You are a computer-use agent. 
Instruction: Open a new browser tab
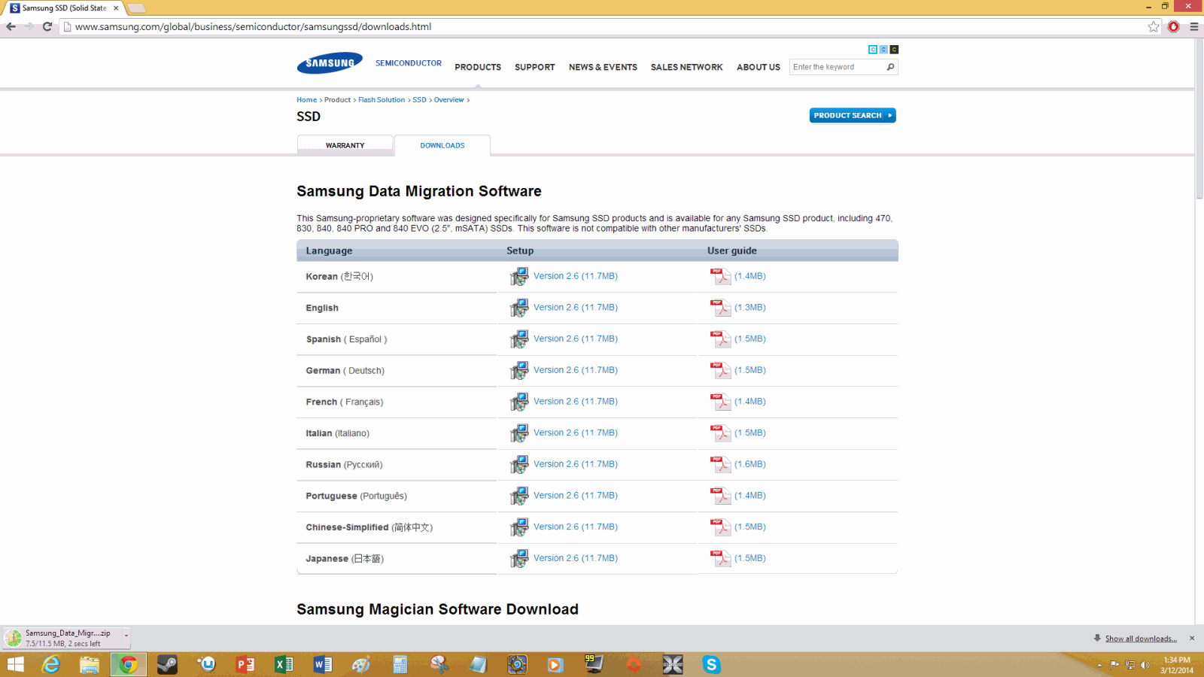[x=137, y=8]
